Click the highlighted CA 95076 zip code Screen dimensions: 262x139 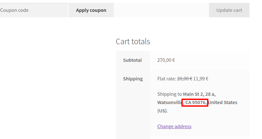coord(195,102)
